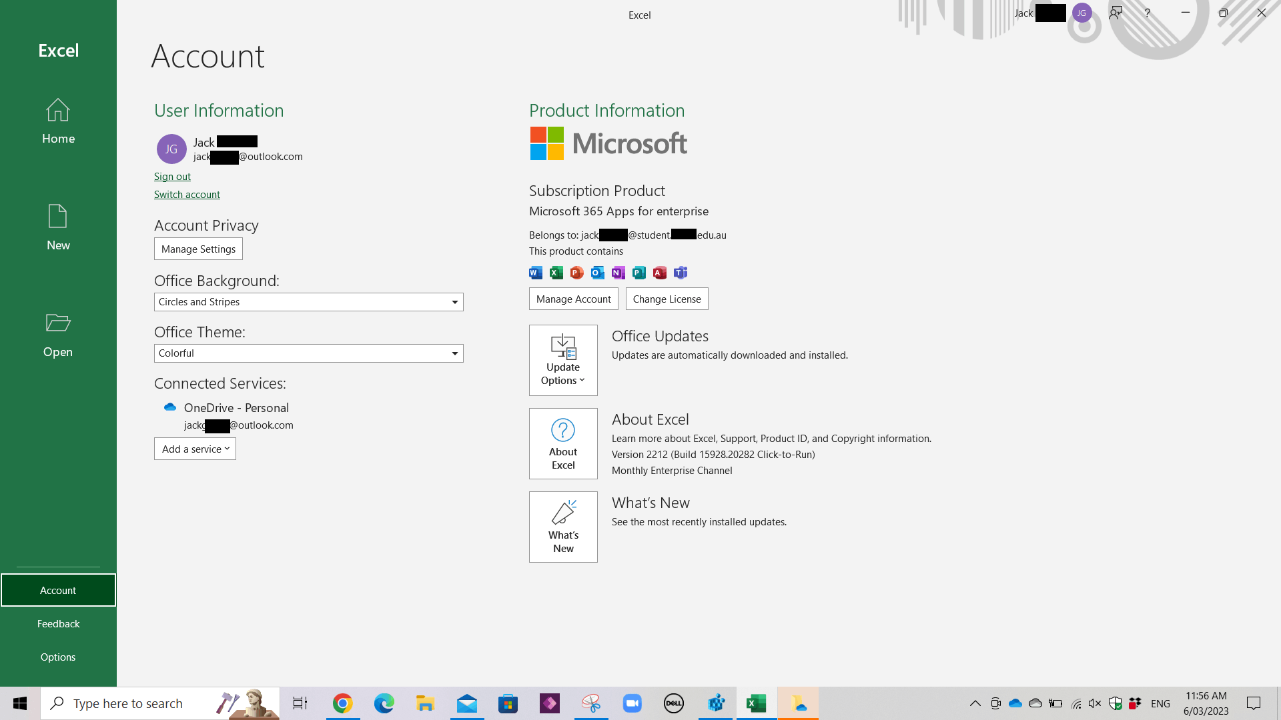Click the PowerPoint product icon
1281x720 pixels.
tap(577, 272)
